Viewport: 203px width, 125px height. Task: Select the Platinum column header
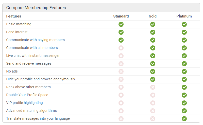(184, 16)
